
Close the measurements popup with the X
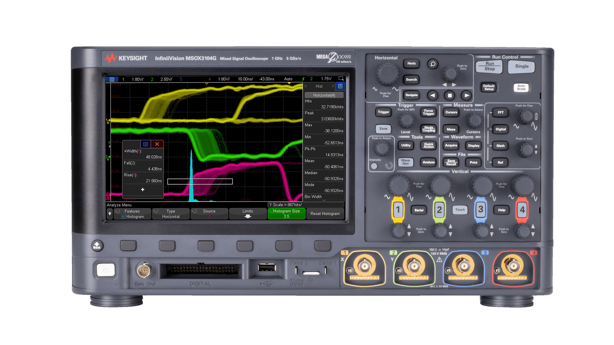[157, 144]
